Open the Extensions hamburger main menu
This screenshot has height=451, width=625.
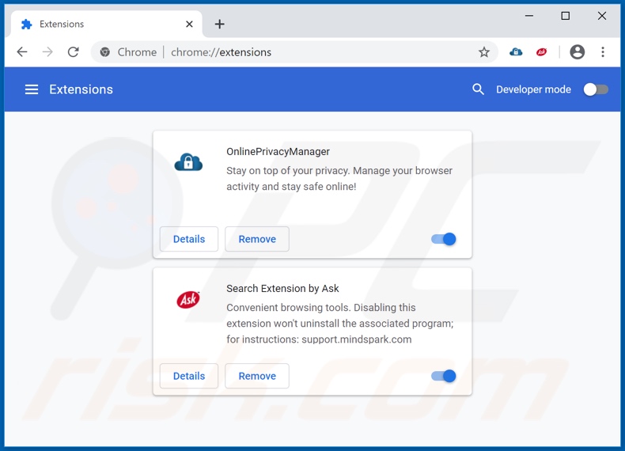[x=32, y=89]
